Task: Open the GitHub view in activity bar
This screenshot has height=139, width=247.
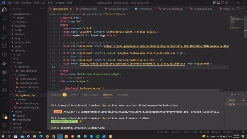Action: [4, 72]
